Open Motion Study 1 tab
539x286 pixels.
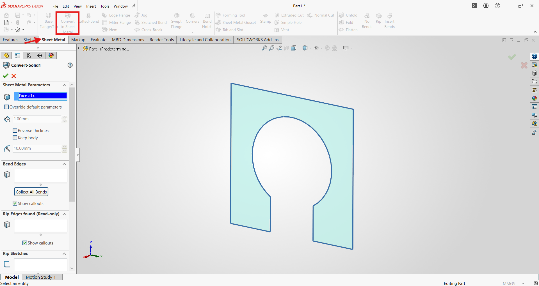pyautogui.click(x=41, y=277)
